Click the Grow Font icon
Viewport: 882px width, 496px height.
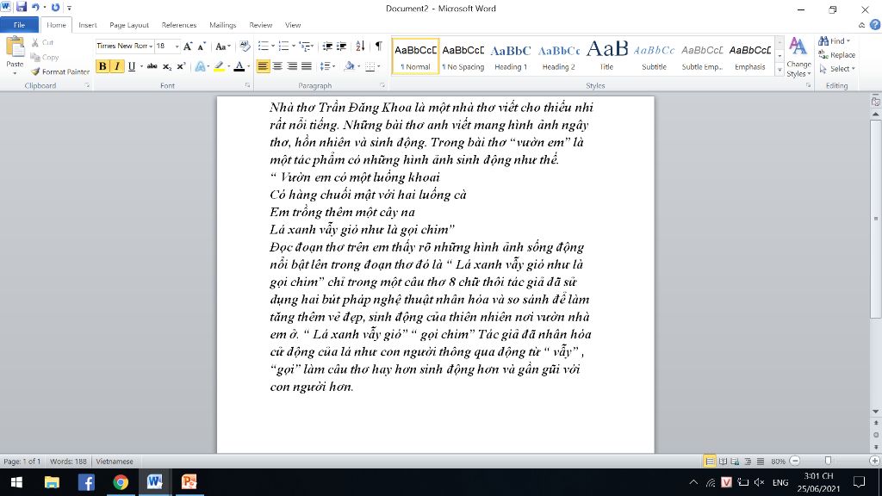tap(188, 46)
